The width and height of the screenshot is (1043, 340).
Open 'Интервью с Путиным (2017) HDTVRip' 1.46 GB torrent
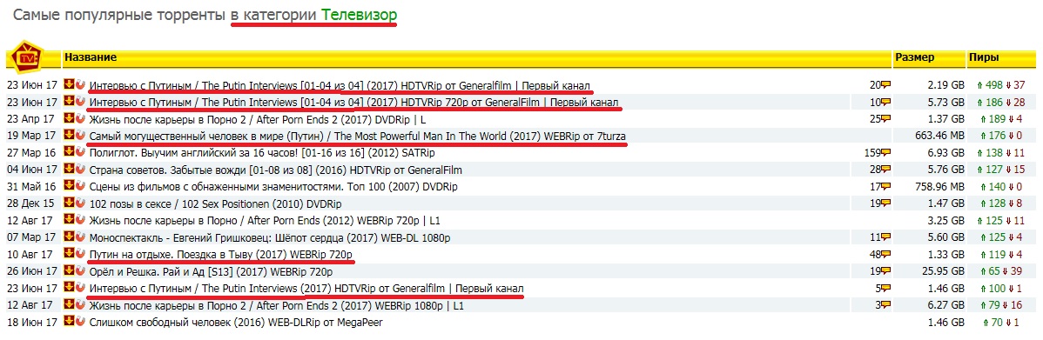point(306,288)
